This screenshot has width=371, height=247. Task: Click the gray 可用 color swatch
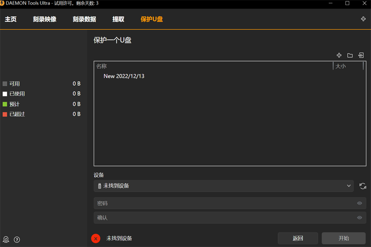(x=5, y=84)
